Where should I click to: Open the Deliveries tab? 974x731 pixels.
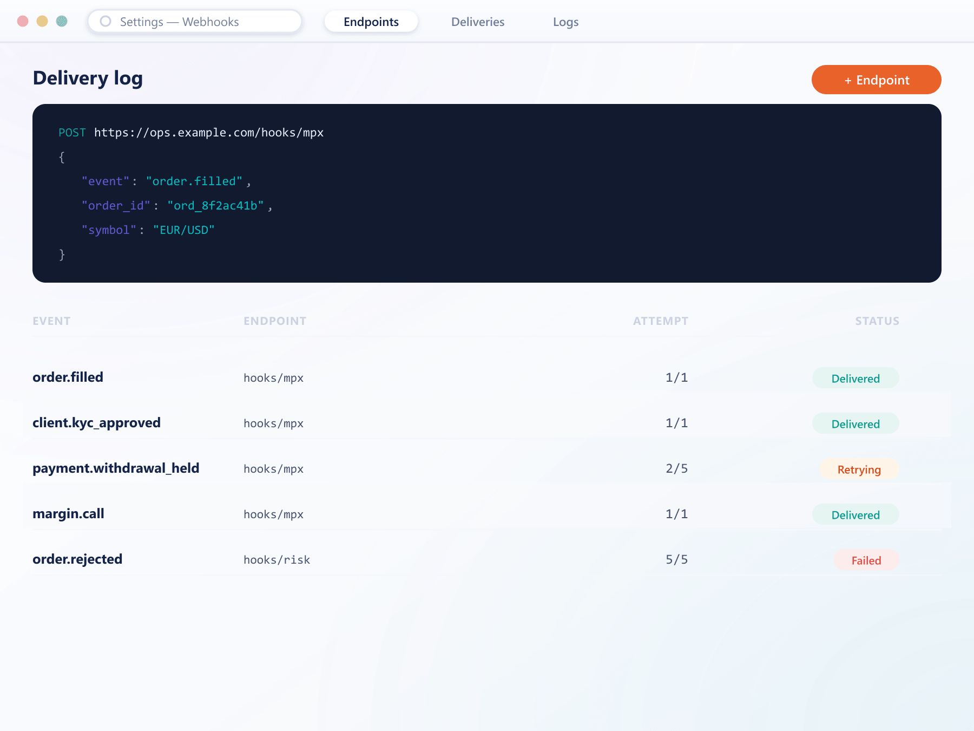tap(478, 22)
